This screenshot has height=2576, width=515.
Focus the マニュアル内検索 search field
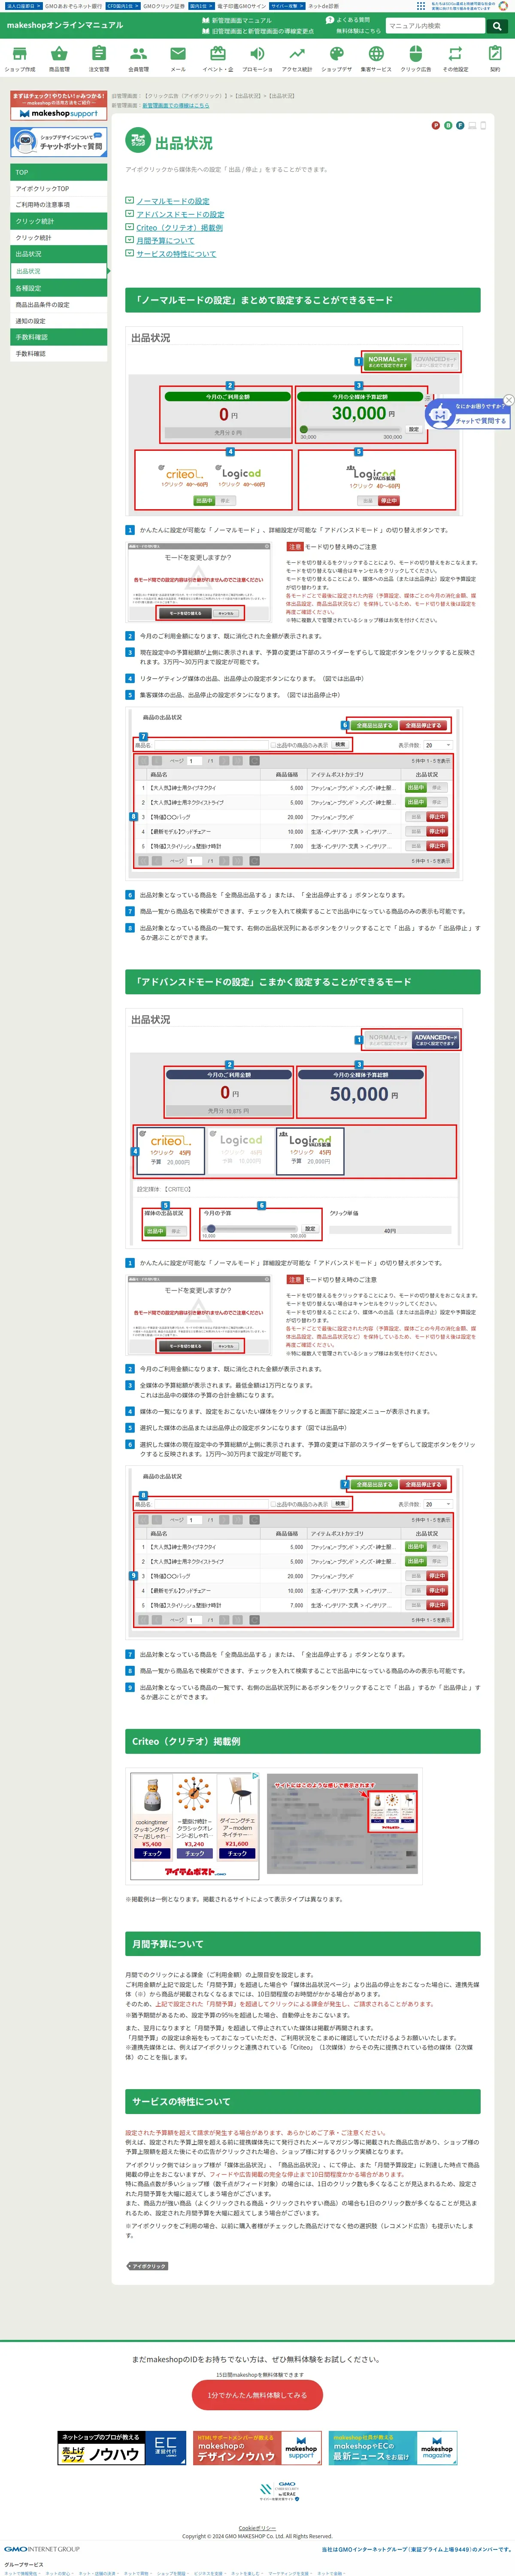[x=436, y=26]
